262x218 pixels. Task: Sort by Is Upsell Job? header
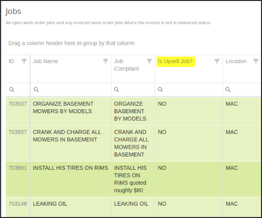pyautogui.click(x=175, y=61)
